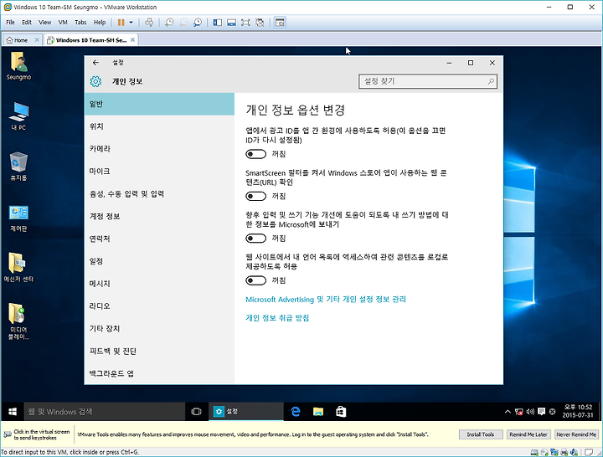
Task: Click the settings search field 설정 찾기
Action: (428, 81)
